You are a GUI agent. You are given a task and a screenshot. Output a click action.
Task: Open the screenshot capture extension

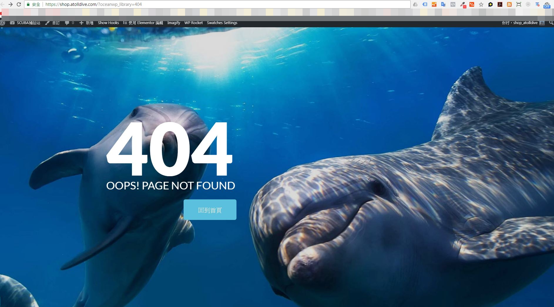(519, 4)
